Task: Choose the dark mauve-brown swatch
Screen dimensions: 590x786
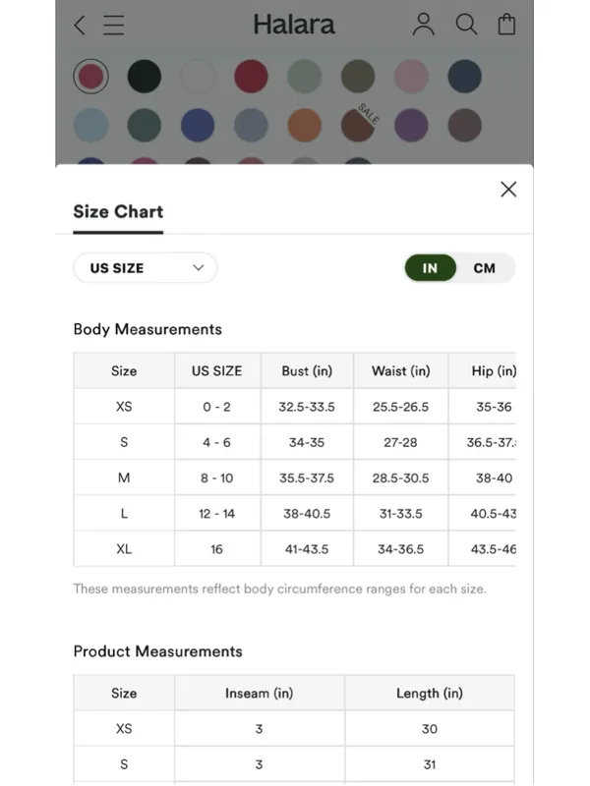Action: point(464,125)
